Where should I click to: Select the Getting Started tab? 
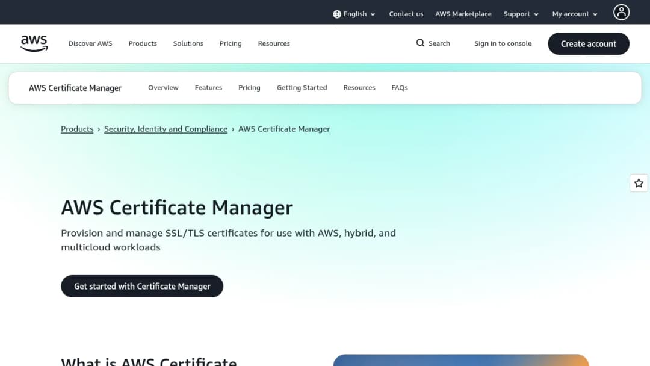tap(302, 88)
